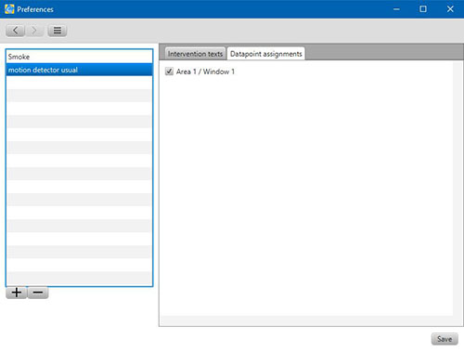Remove selected entry with the minus button
This screenshot has height=351, width=464.
pos(38,292)
